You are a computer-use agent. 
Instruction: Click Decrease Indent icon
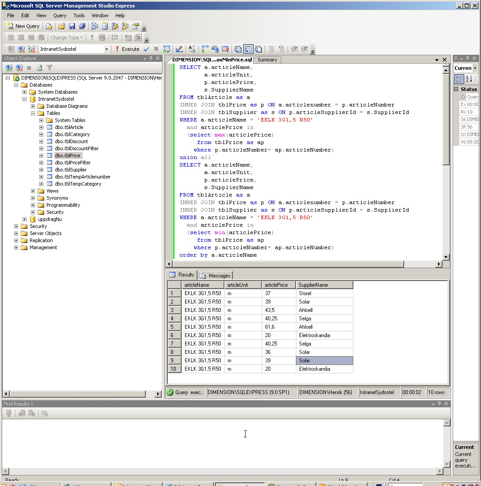pos(295,49)
